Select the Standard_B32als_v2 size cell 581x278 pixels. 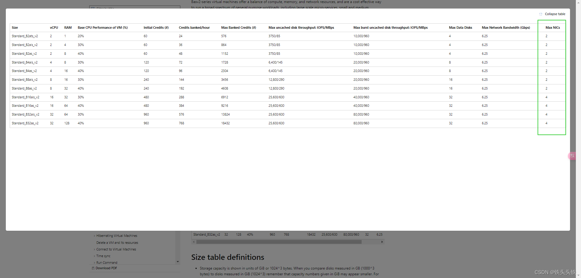25,114
